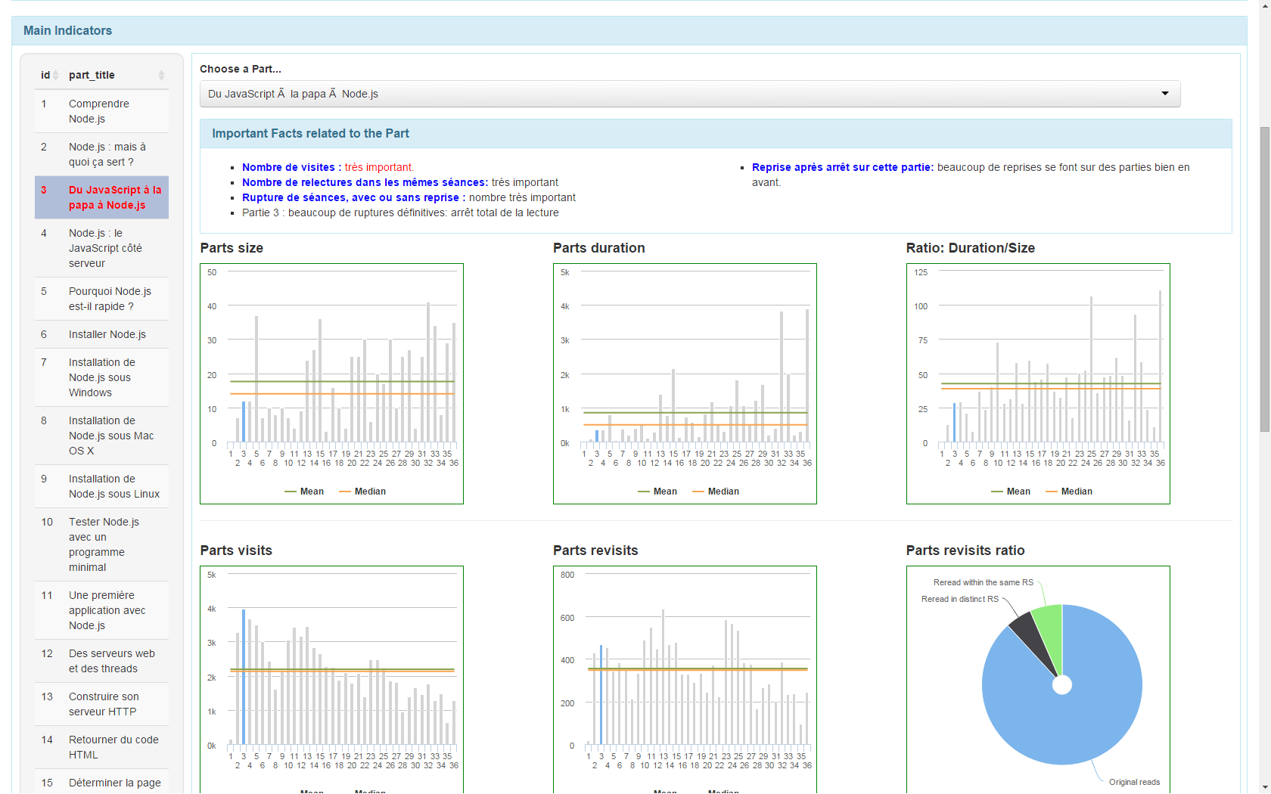The width and height of the screenshot is (1271, 794).
Task: Select row Tester Node.js avec un programme minimal
Action: coord(101,544)
